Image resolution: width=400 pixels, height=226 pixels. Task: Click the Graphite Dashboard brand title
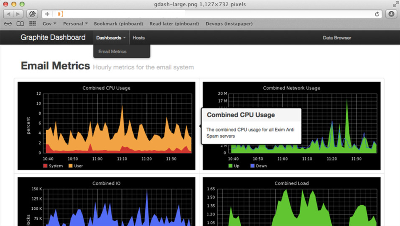coord(53,37)
